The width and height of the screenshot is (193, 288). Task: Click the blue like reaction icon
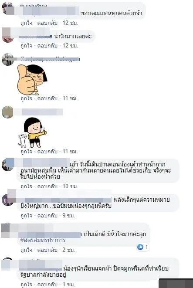[x=140, y=247]
